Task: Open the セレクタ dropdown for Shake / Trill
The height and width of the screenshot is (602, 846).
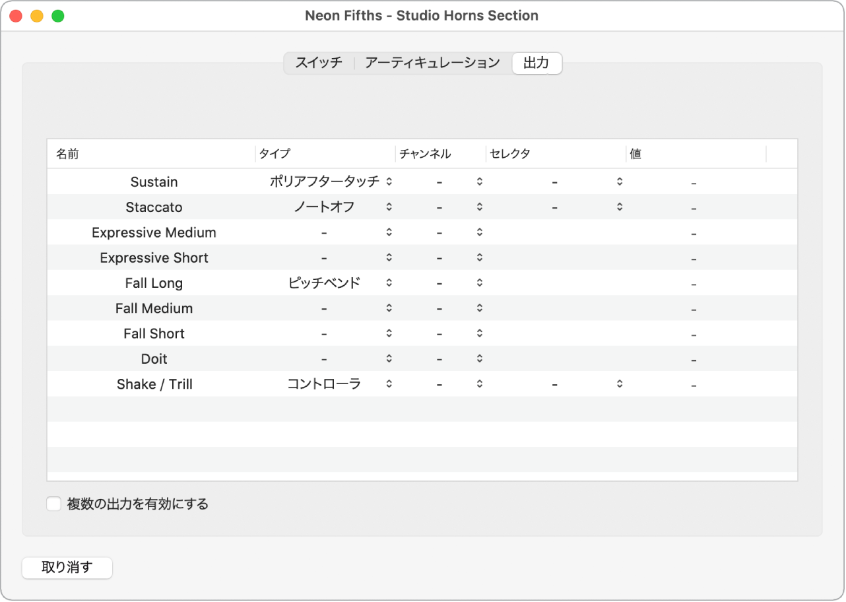Action: (x=619, y=384)
